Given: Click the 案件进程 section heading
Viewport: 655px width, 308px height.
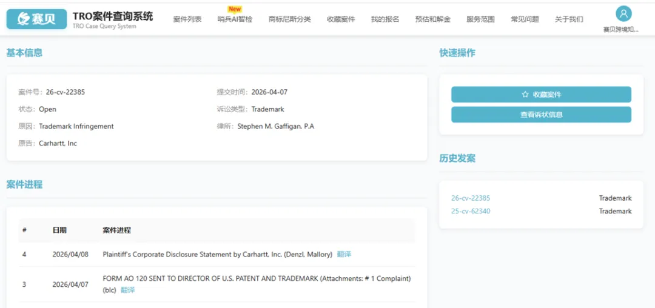Looking at the screenshot, I should point(24,184).
